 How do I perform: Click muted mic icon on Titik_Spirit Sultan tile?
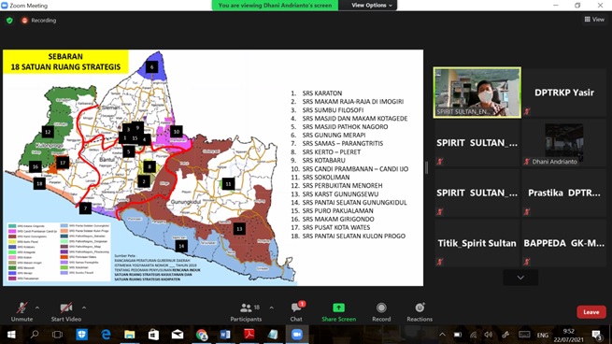[x=440, y=262]
